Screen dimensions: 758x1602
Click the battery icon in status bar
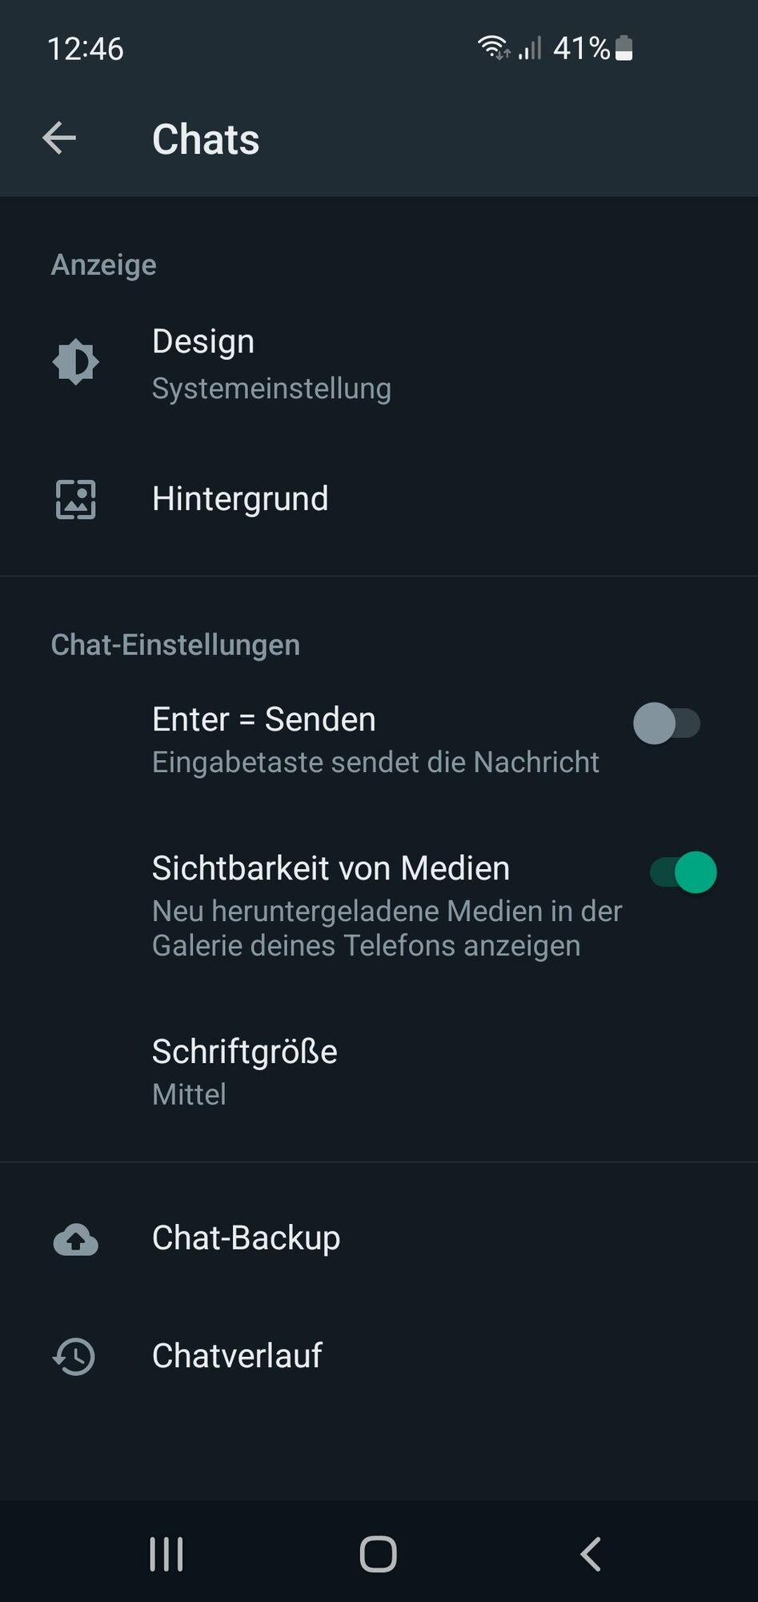pos(624,48)
